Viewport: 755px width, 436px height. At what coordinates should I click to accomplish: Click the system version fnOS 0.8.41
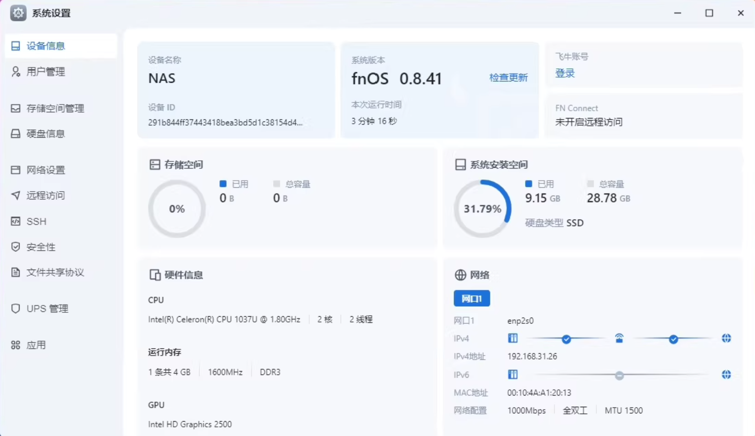pos(397,78)
